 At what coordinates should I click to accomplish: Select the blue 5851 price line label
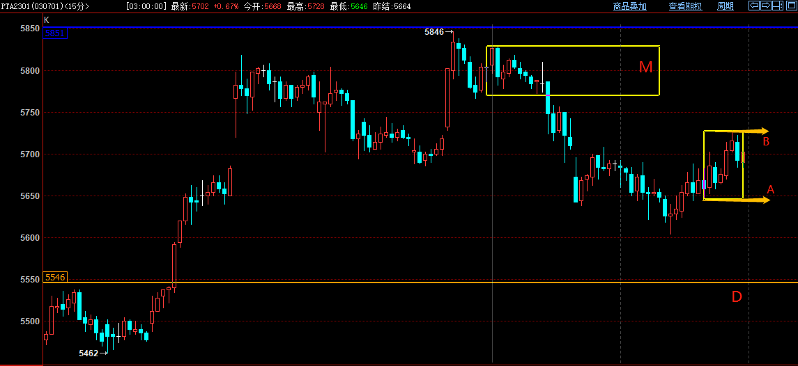click(x=56, y=33)
